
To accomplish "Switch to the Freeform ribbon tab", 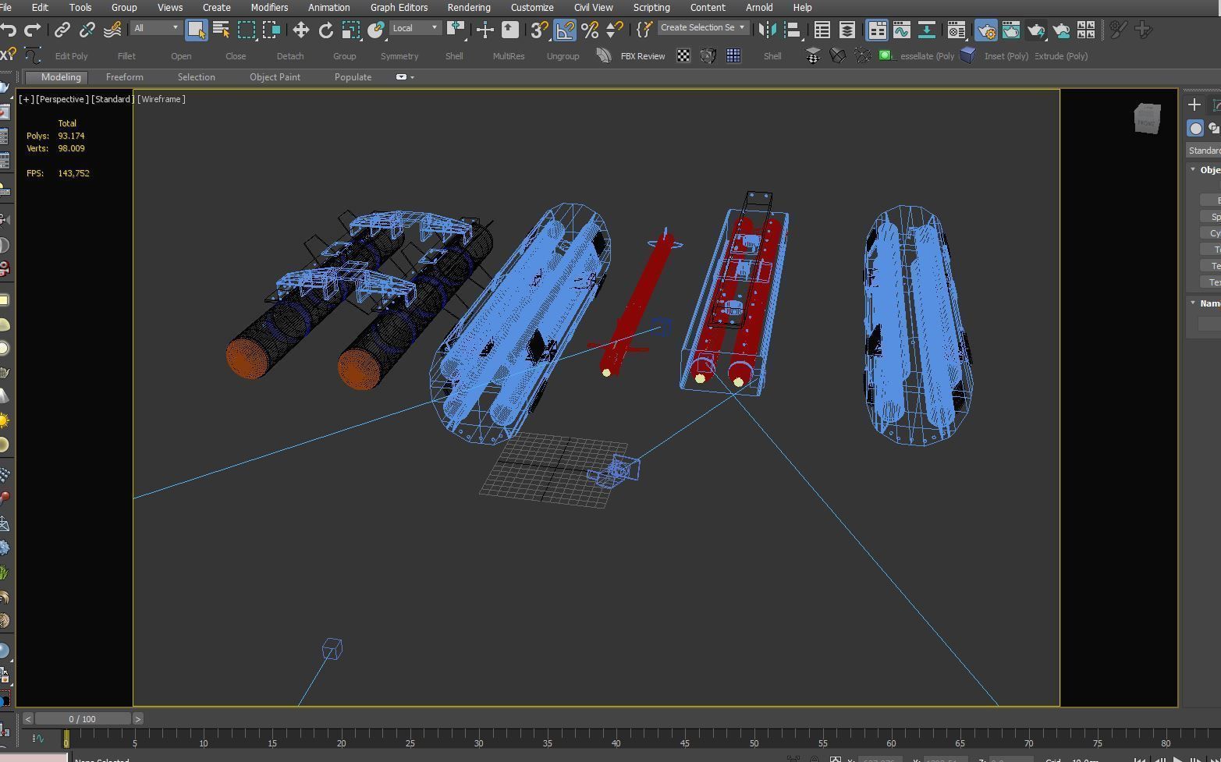I will 125,77.
